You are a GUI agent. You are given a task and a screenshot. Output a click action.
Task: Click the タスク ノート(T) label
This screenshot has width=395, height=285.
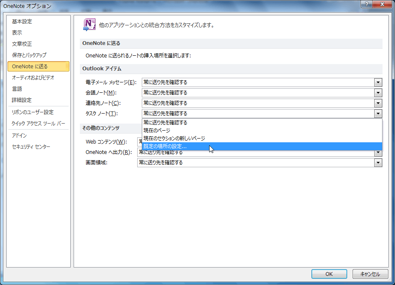coord(101,114)
